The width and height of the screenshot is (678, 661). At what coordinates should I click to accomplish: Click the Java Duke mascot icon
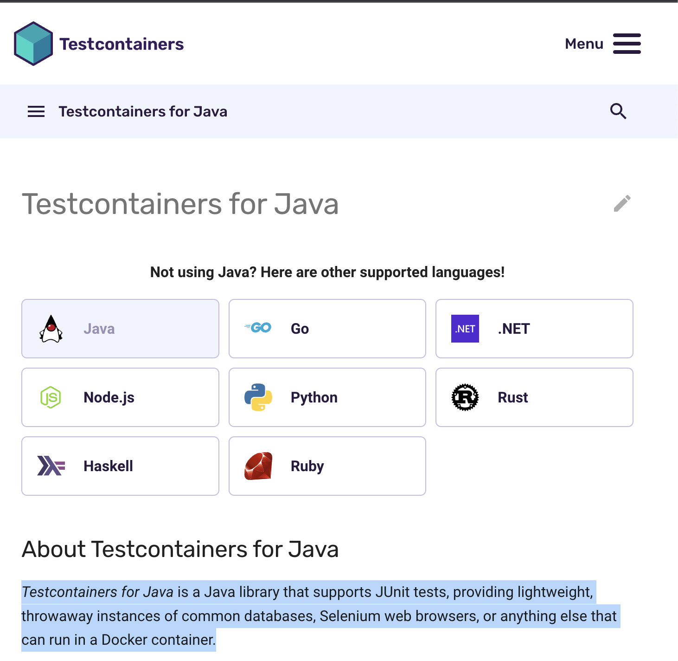[51, 329]
